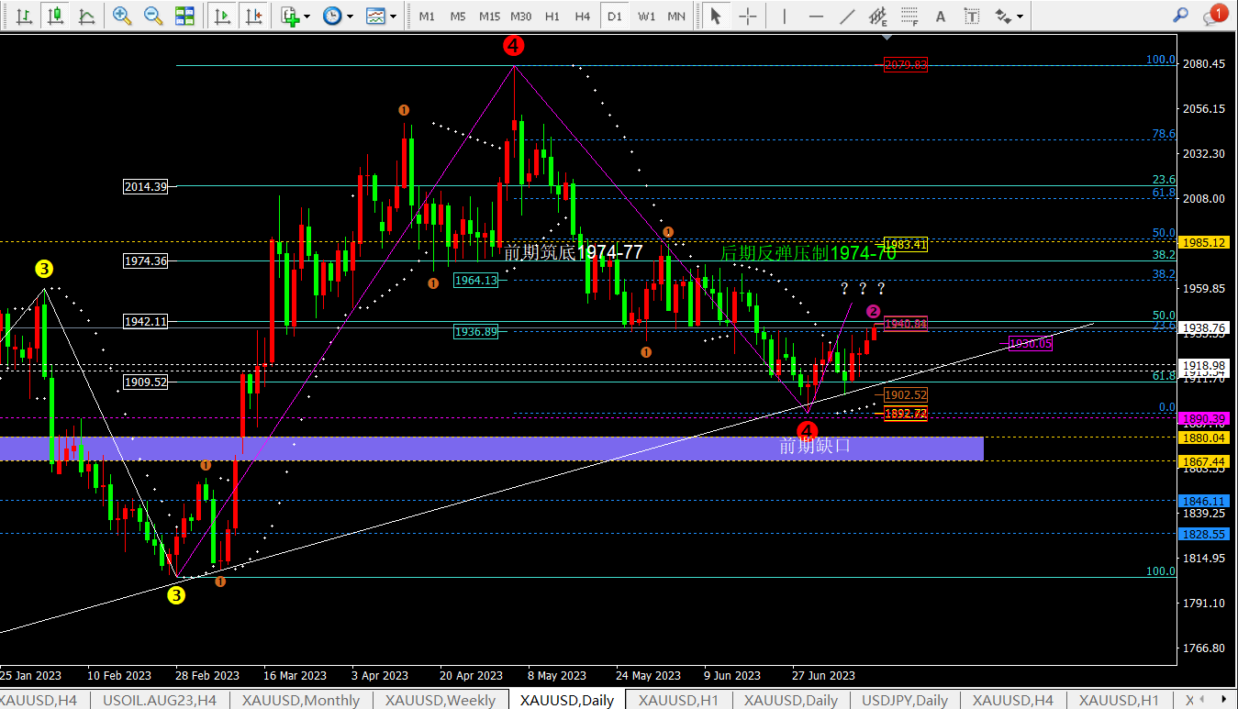Select the M5 timeframe
Screen dimensions: 1238x709
[458, 16]
